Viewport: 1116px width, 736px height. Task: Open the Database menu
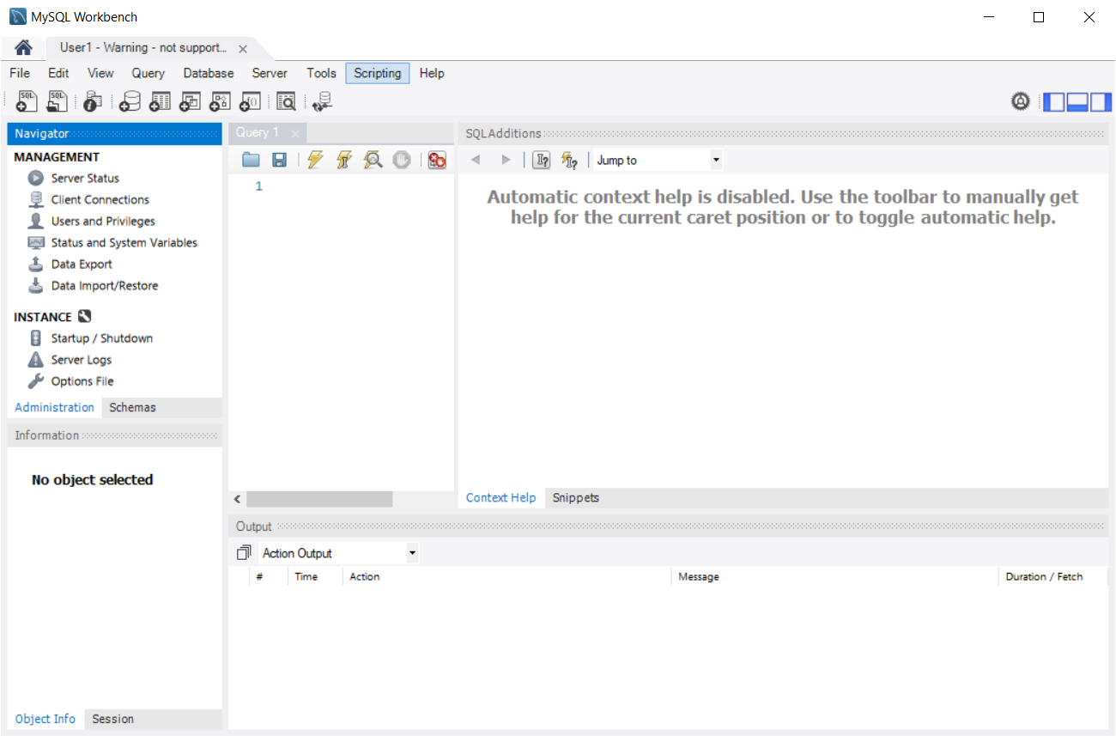[209, 73]
